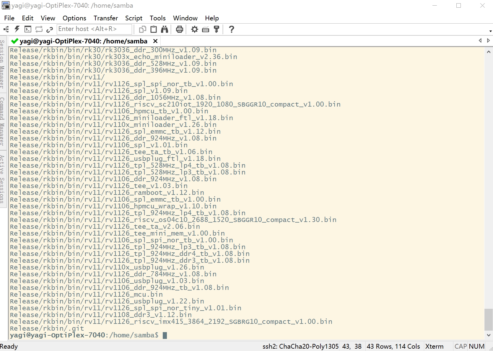Image resolution: width=493 pixels, height=351 pixels.
Task: Open the Transfer menu
Action: tap(105, 18)
